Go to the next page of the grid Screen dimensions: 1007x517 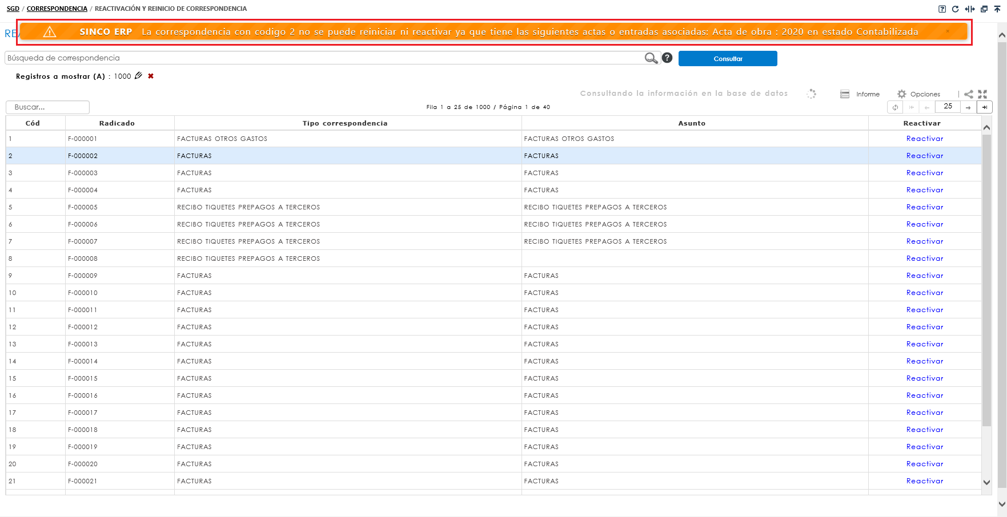point(968,107)
